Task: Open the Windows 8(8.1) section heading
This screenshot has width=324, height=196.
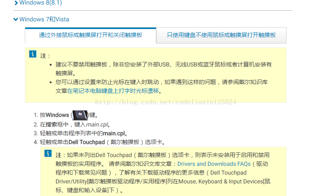Action: [40, 3]
